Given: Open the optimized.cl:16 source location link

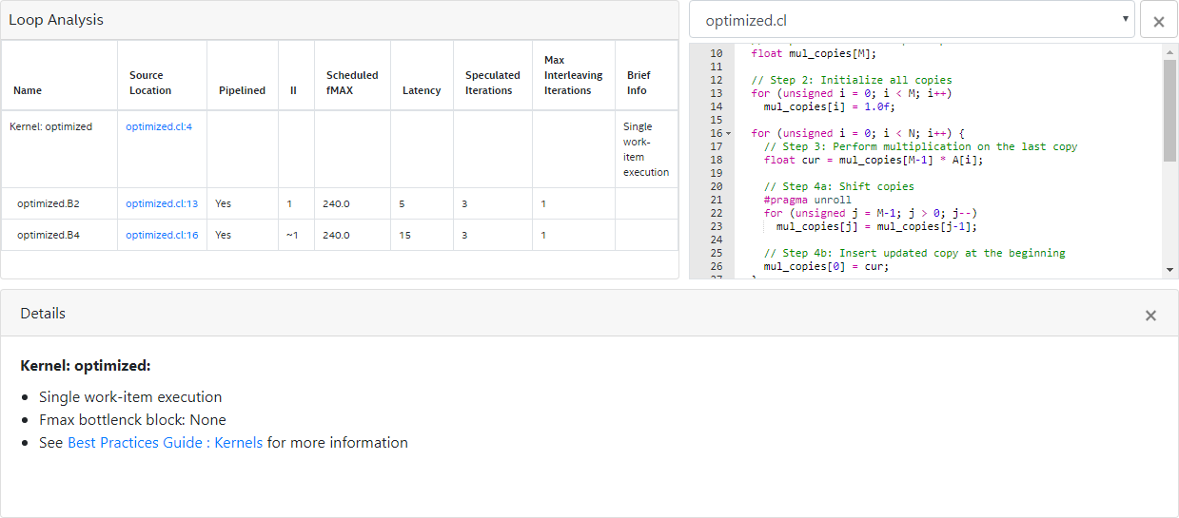Looking at the screenshot, I should pos(162,235).
